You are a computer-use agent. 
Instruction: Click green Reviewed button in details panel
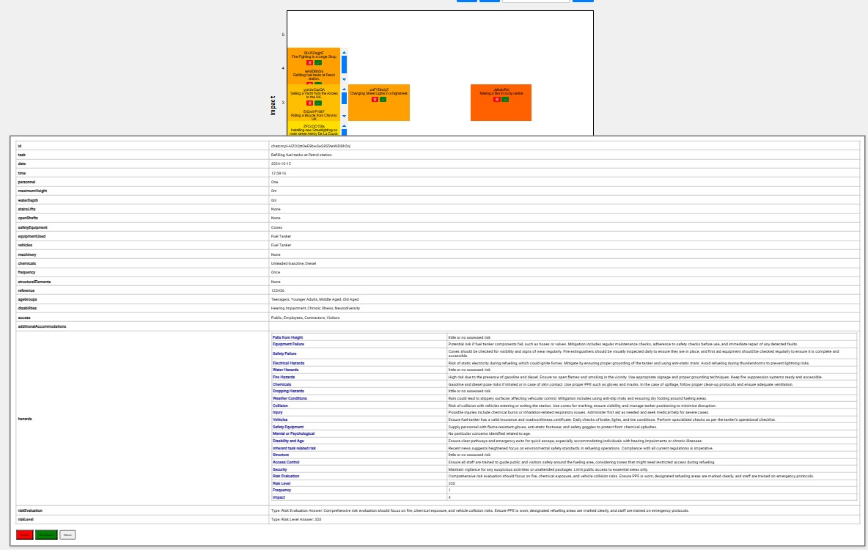tap(46, 535)
